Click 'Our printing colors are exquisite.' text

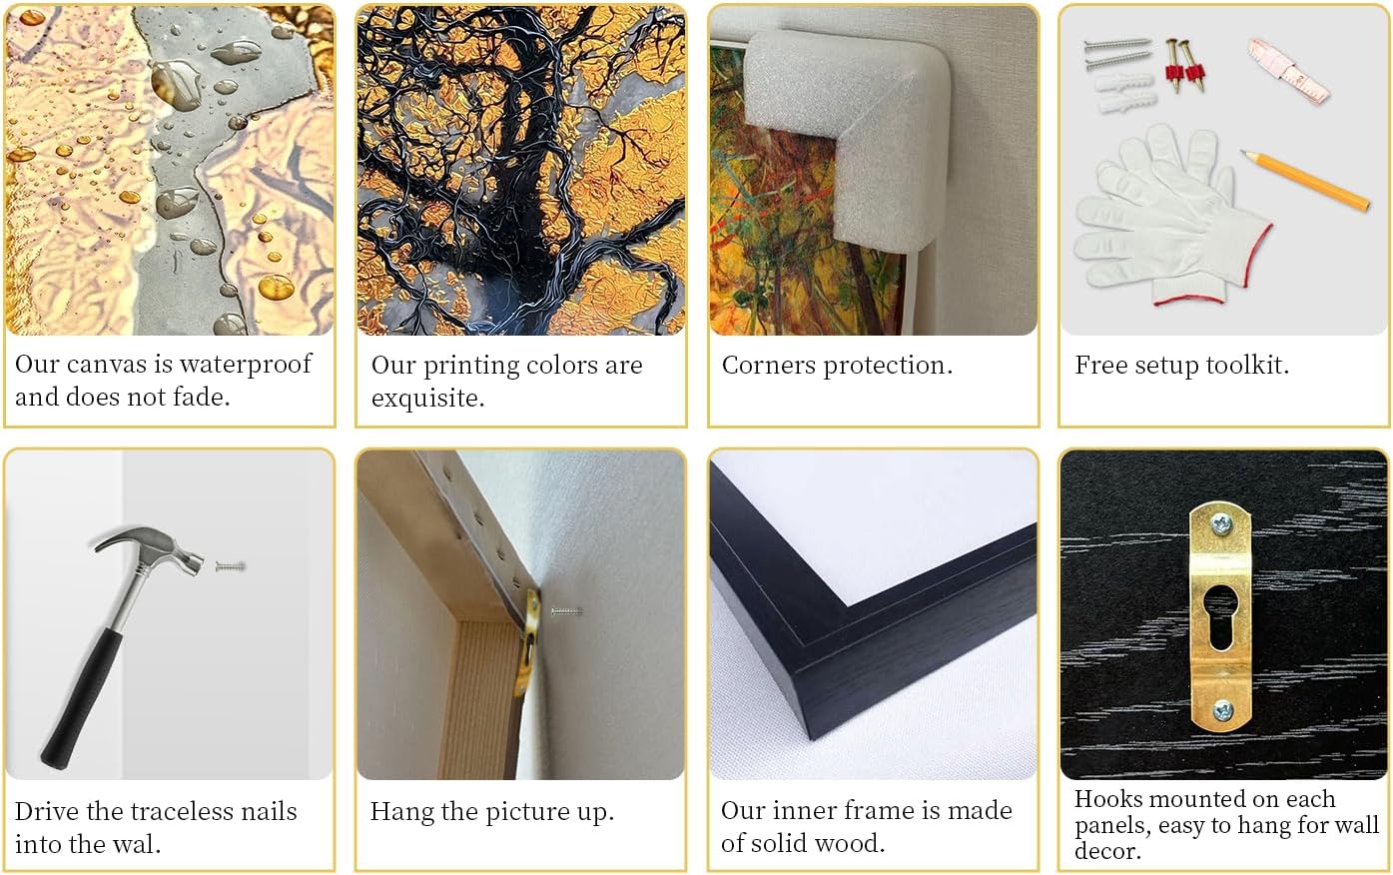(x=506, y=382)
